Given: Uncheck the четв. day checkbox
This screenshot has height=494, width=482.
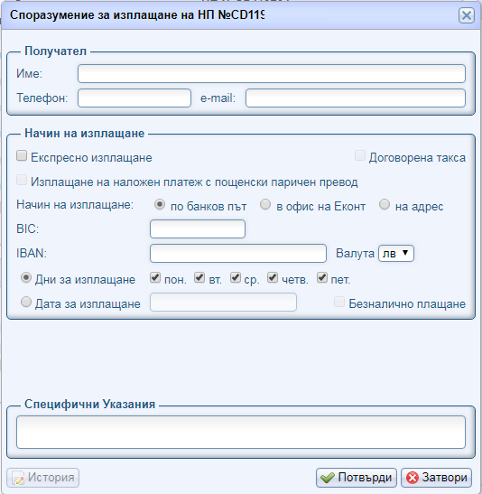Looking at the screenshot, I should pos(273,277).
